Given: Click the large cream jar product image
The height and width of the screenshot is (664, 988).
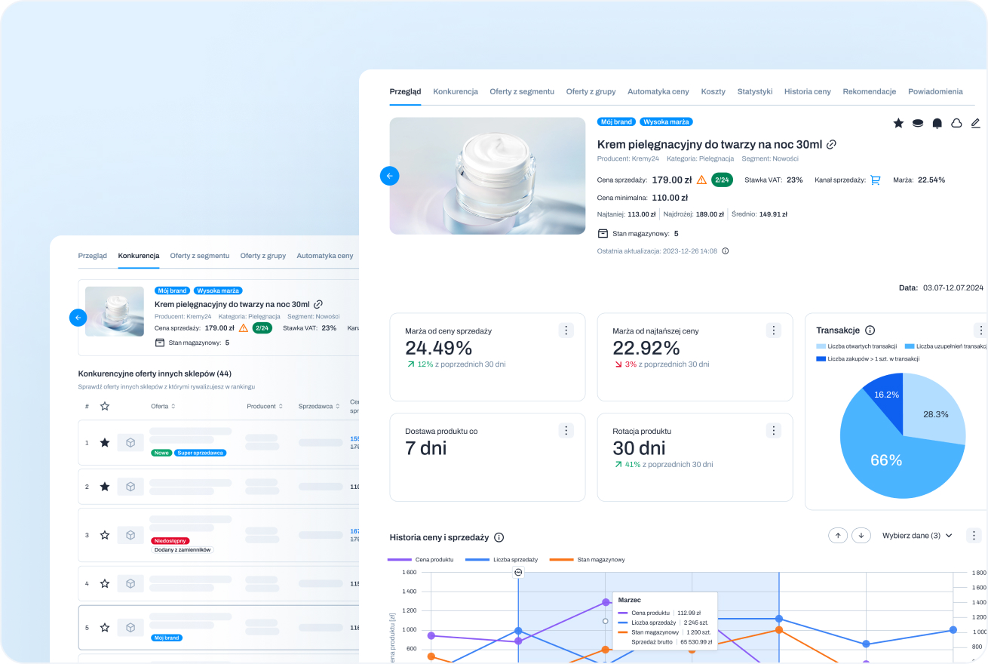Looking at the screenshot, I should (x=487, y=176).
